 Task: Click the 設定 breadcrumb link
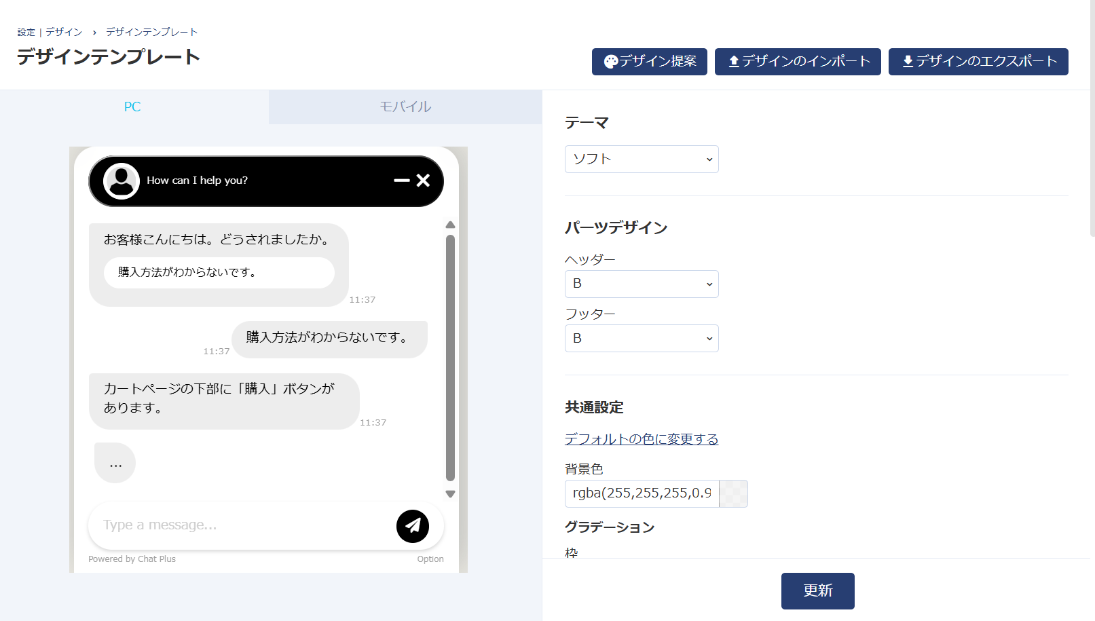pos(26,33)
